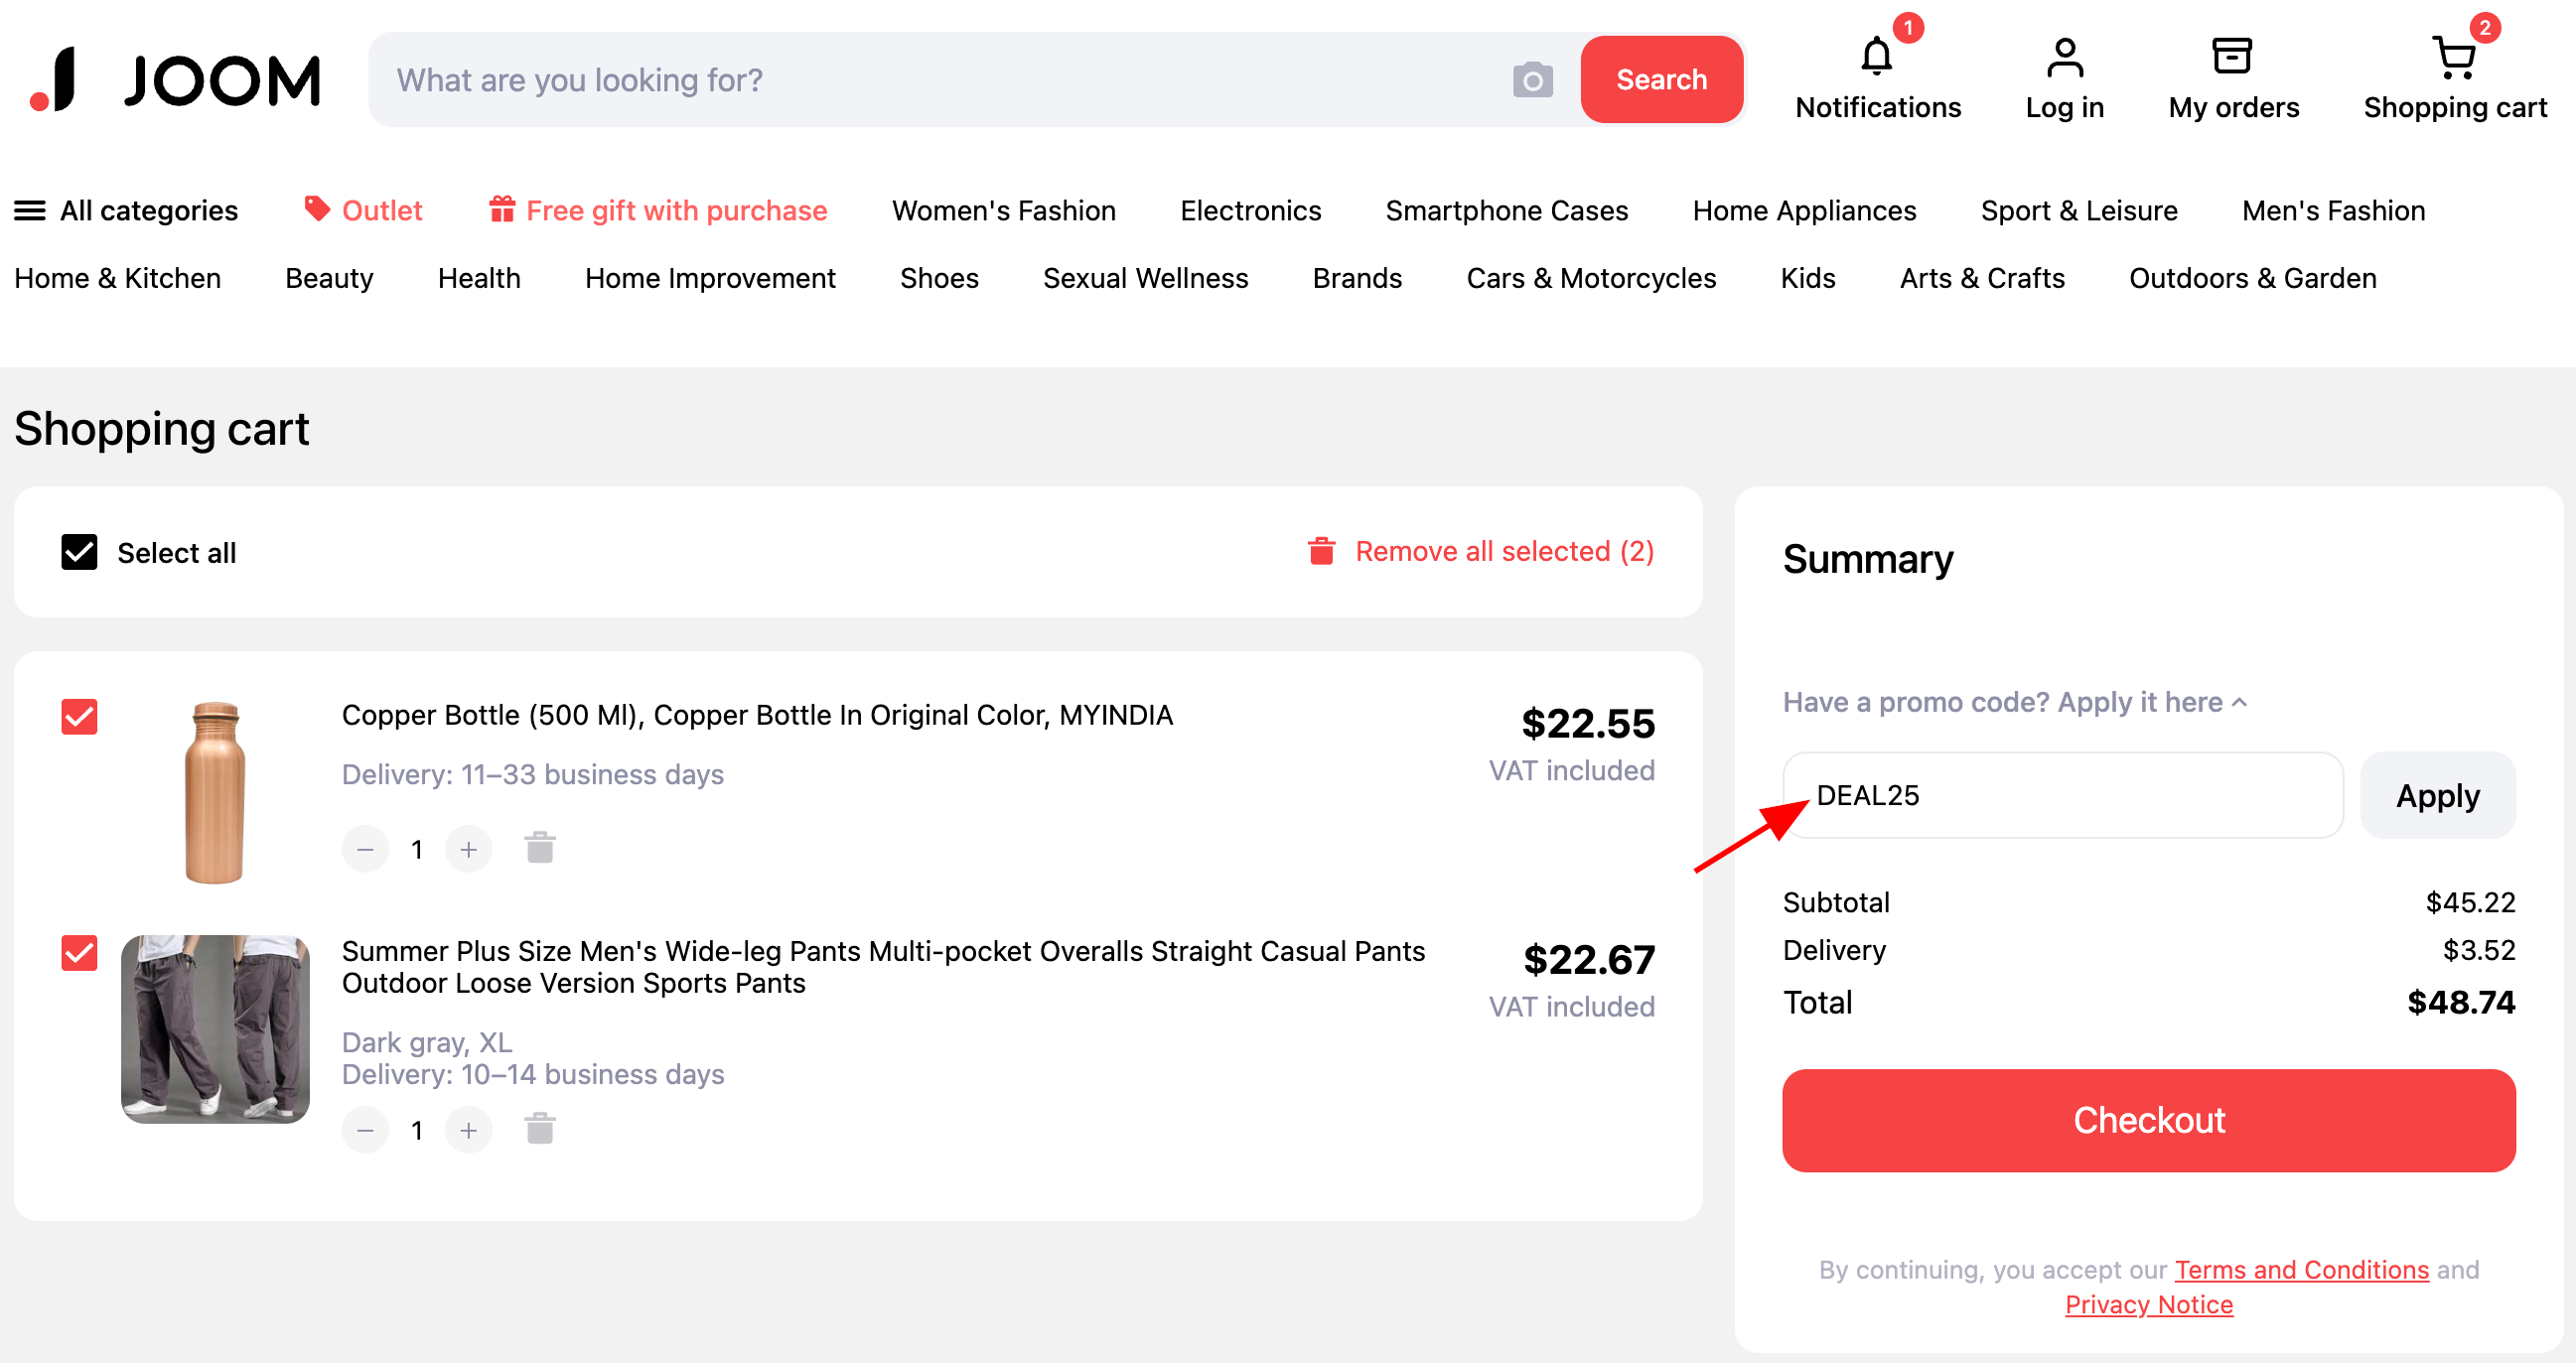The image size is (2576, 1363).
Task: Apply the DEAL25 promo code
Action: (2437, 795)
